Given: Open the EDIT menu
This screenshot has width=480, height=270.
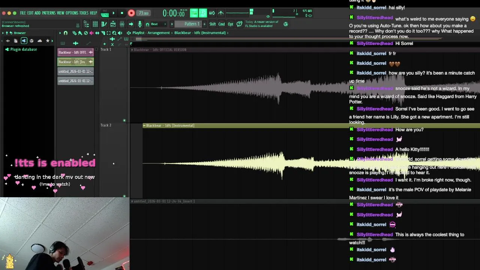Looking at the screenshot, I should coord(30,13).
